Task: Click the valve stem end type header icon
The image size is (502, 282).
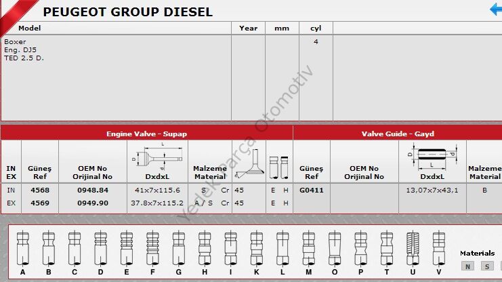Action: click(279, 167)
